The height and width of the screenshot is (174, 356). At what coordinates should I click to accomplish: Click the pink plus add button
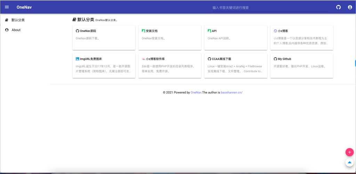[x=349, y=152]
